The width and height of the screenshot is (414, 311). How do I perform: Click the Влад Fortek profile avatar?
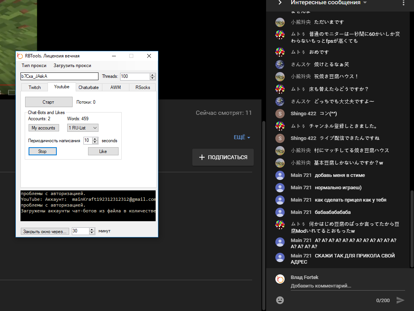pyautogui.click(x=280, y=279)
